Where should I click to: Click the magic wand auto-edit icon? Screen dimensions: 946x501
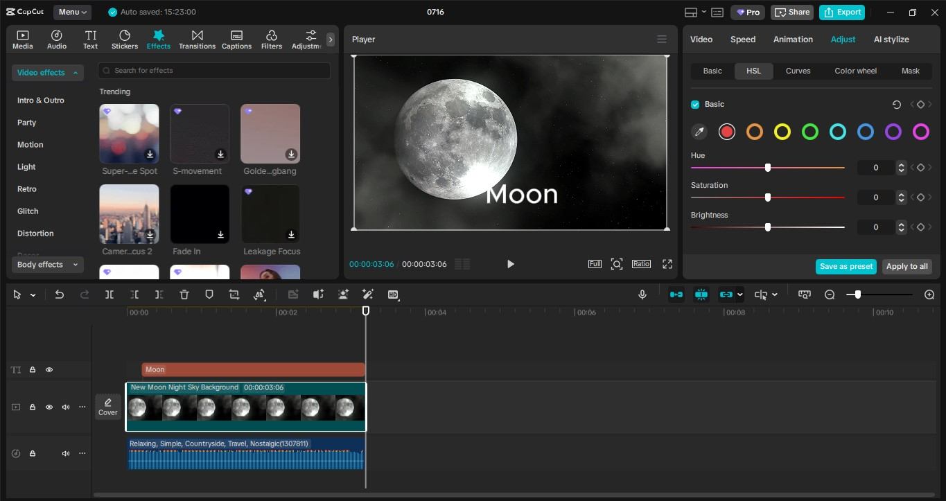368,295
